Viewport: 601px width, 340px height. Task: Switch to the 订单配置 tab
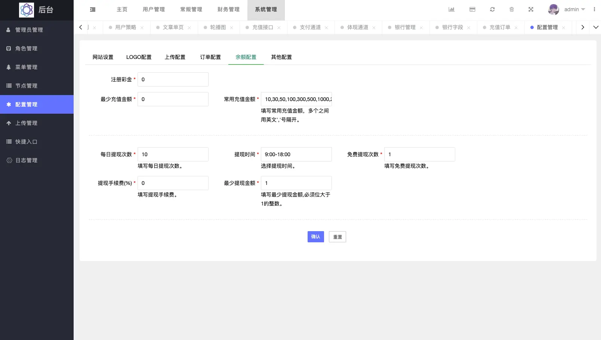pyautogui.click(x=210, y=57)
